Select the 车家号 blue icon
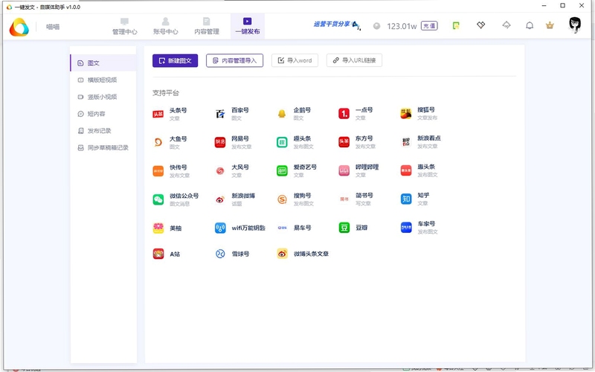The image size is (595, 372). pyautogui.click(x=406, y=228)
